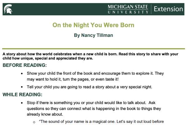Click the green horizontal divider line
Image resolution: width=187 pixels, height=125 pixels.
tap(93, 49)
